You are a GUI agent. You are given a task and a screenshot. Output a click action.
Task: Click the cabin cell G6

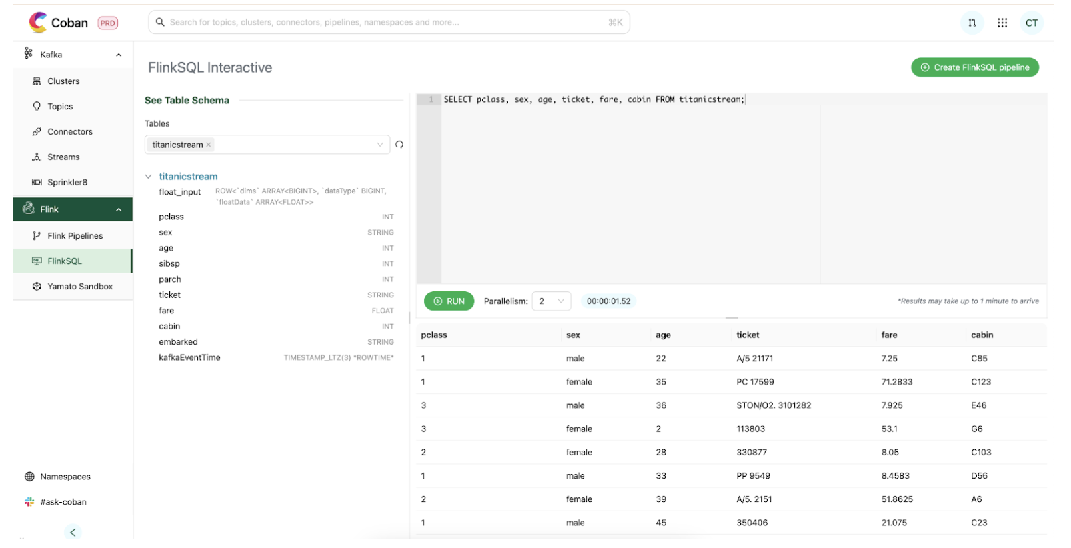977,429
